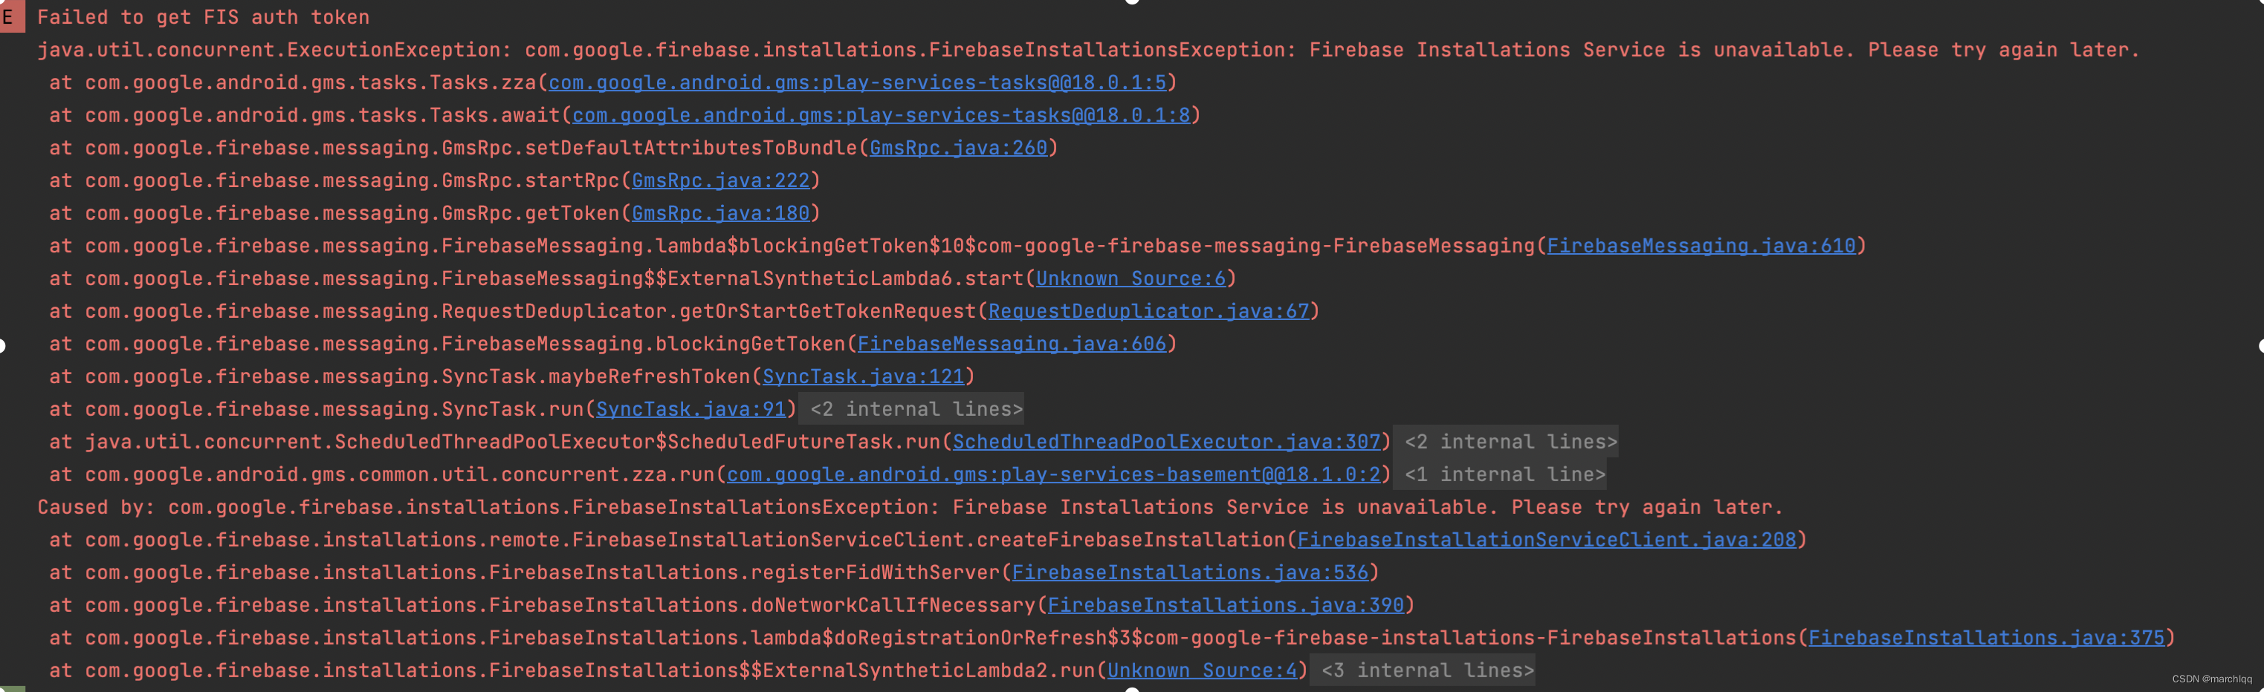Click 'Failed to get FIS auth token' text
2264x692 pixels.
[203, 16]
